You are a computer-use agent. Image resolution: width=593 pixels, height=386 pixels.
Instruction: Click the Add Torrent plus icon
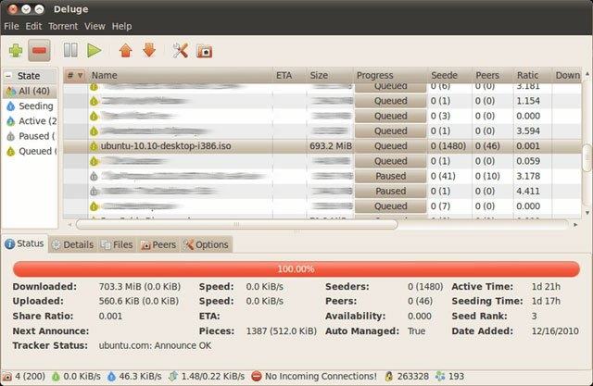16,50
